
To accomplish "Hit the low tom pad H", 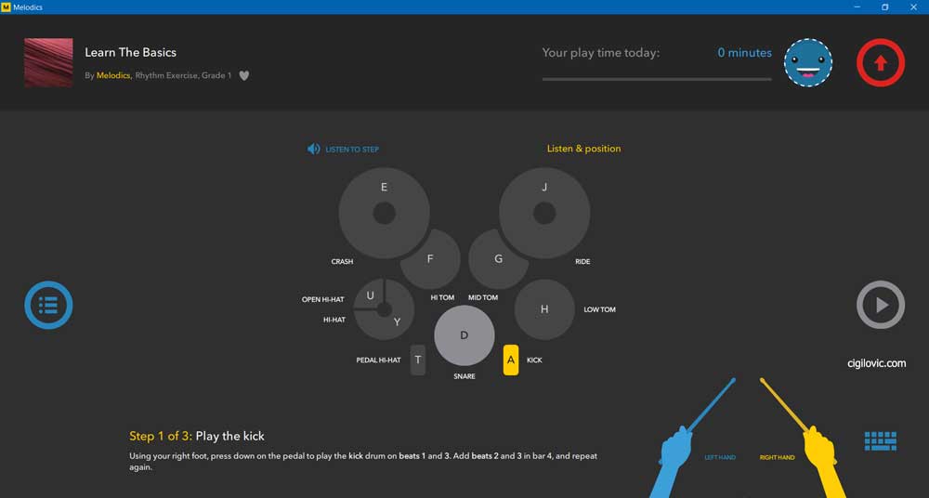I will coord(544,309).
